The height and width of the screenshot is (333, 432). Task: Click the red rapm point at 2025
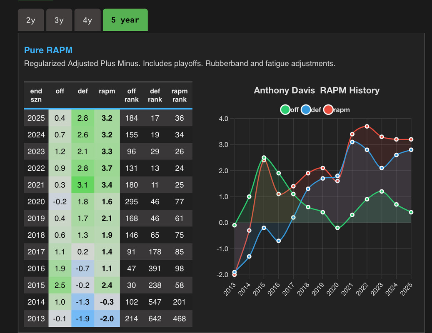(x=411, y=139)
